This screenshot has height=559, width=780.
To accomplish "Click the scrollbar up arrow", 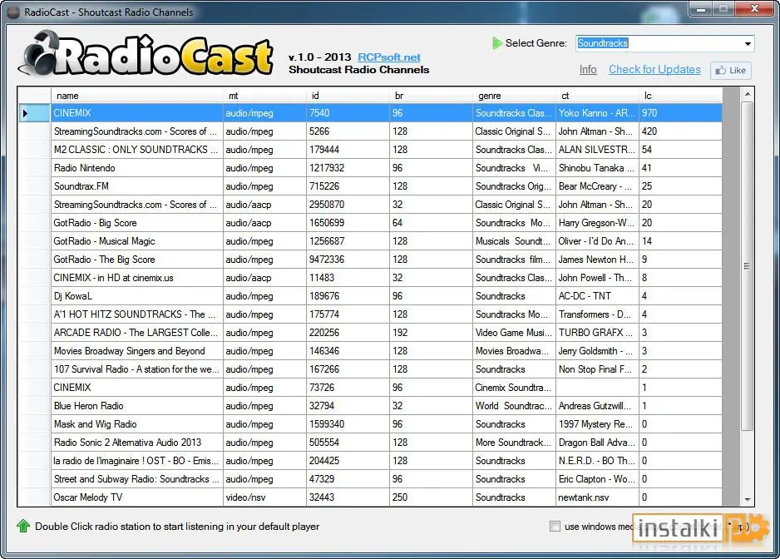I will point(748,94).
